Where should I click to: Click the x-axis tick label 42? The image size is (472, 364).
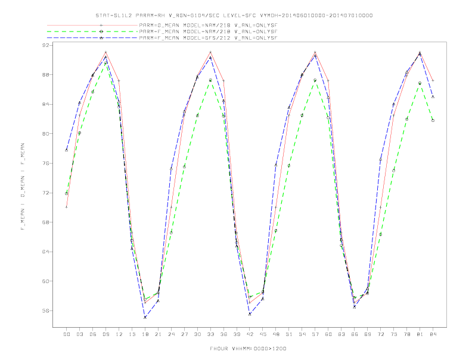[250, 334]
